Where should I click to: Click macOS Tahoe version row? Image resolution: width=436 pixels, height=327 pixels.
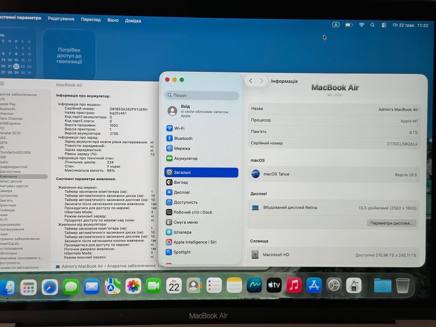pyautogui.click(x=333, y=174)
